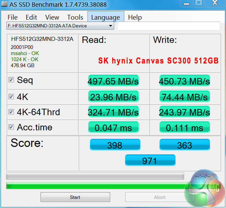Click the 4K-64Thrd write result 243.97 MB/s
Screen dimensions: 226x208
pos(184,112)
